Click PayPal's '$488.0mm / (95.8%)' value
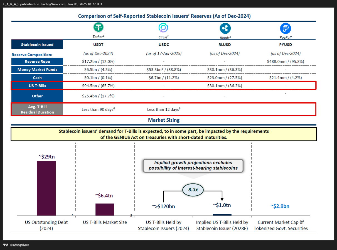Screen dimensions: 337x250 click(x=286, y=62)
